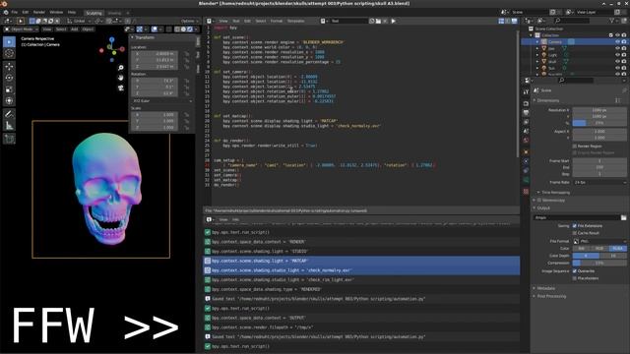Select the Scale tool in viewport toolbar
The height and width of the screenshot is (354, 630).
pyautogui.click(x=9, y=89)
